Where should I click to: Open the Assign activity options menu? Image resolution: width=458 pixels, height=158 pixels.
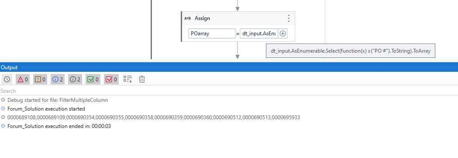pos(289,18)
